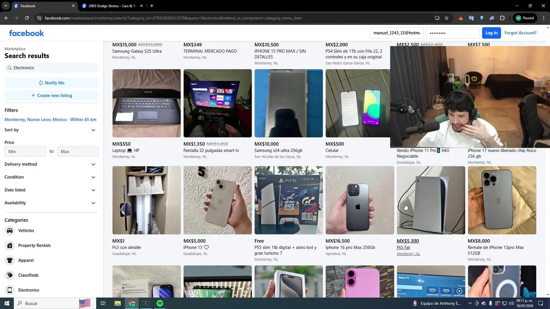Click the Facebook logo
Screen dimensions: 550x309
click(27, 33)
